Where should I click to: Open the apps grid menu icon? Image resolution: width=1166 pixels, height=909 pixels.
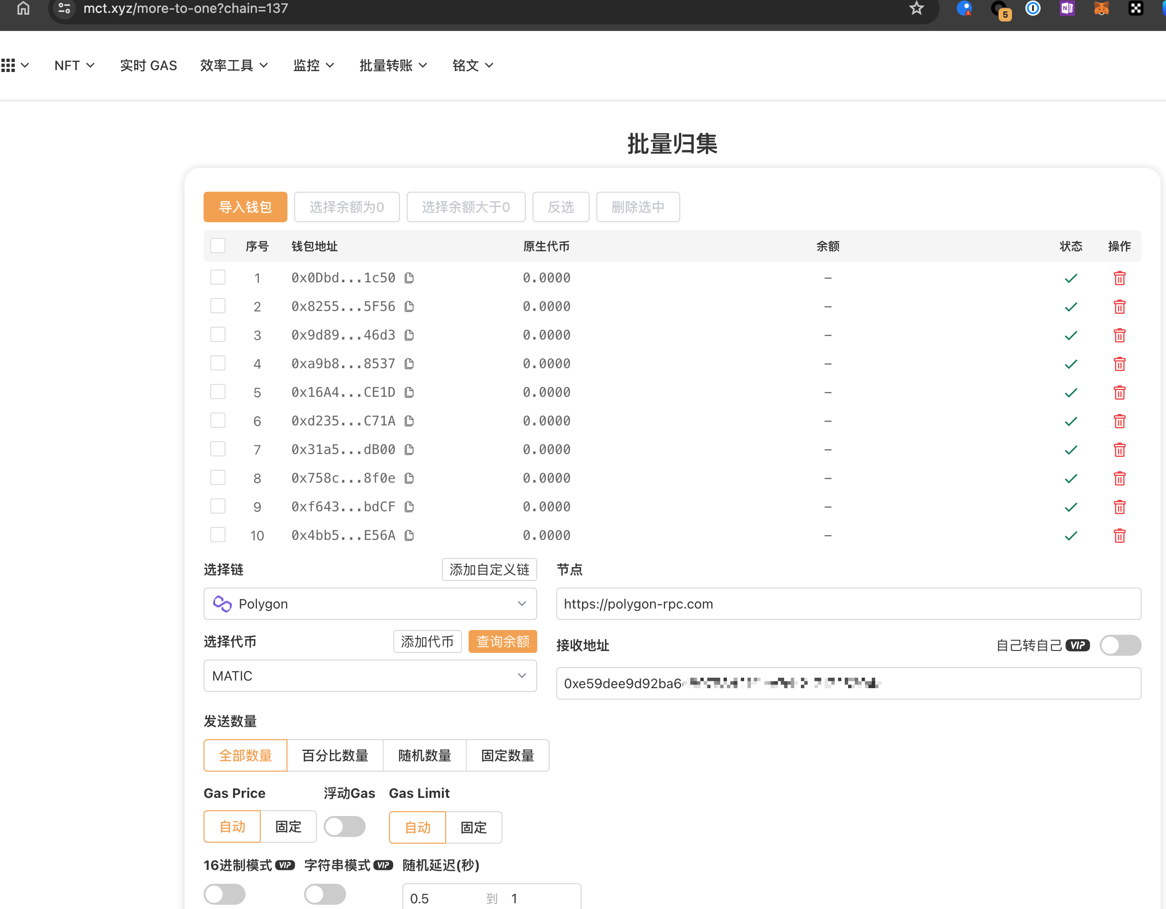pyautogui.click(x=9, y=65)
